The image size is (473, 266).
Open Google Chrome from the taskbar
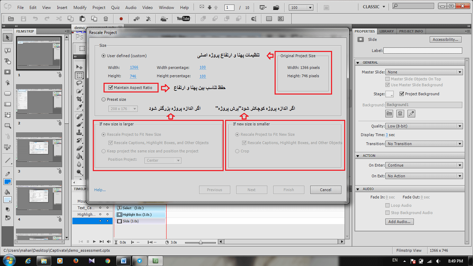click(x=108, y=260)
